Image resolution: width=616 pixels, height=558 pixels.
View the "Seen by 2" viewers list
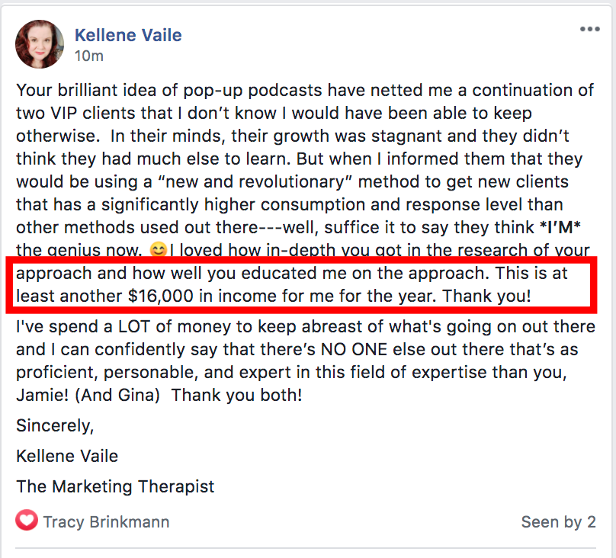pyautogui.click(x=558, y=522)
